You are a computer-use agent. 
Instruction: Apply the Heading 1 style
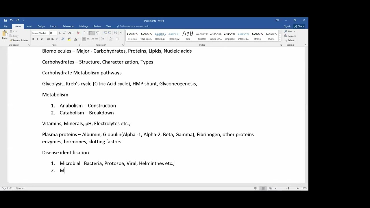(160, 36)
